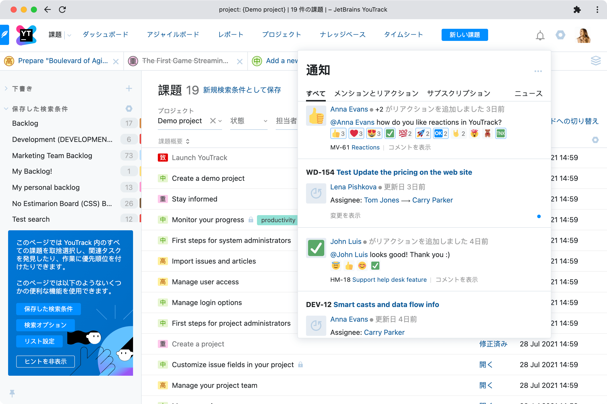The height and width of the screenshot is (404, 607).
Task: Open the Marketing Team Backlog saved search
Action: pyautogui.click(x=52, y=156)
